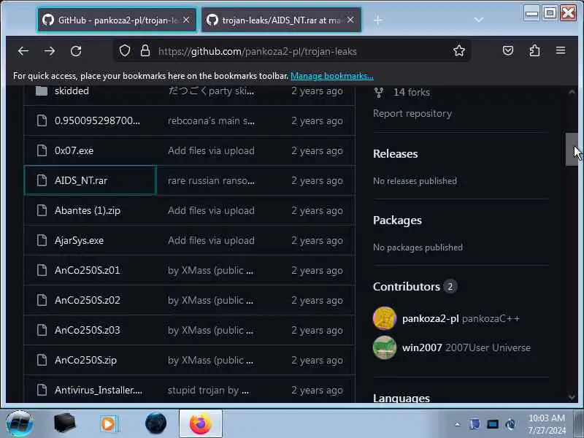Open Antivirus_Installer file
The width and height of the screenshot is (584, 438).
point(99,390)
